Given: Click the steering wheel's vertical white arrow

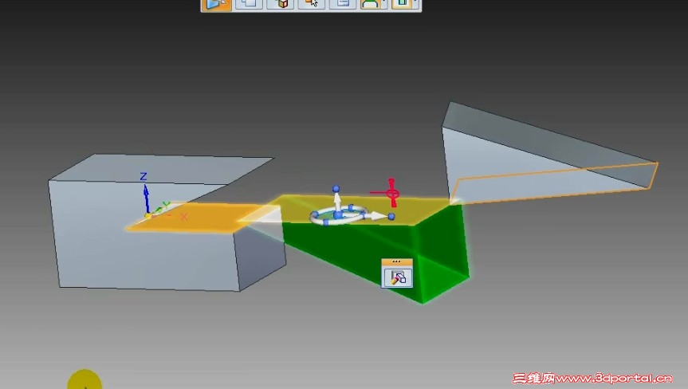Looking at the screenshot, I should (x=337, y=202).
